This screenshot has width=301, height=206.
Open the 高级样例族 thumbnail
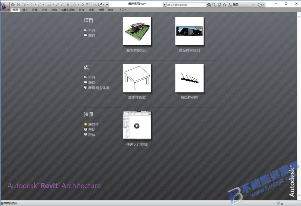coord(190,78)
